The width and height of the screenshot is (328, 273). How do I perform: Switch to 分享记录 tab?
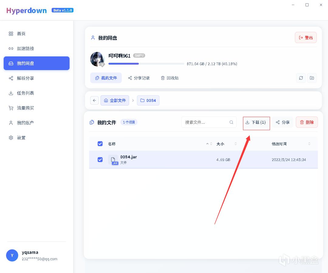point(139,78)
